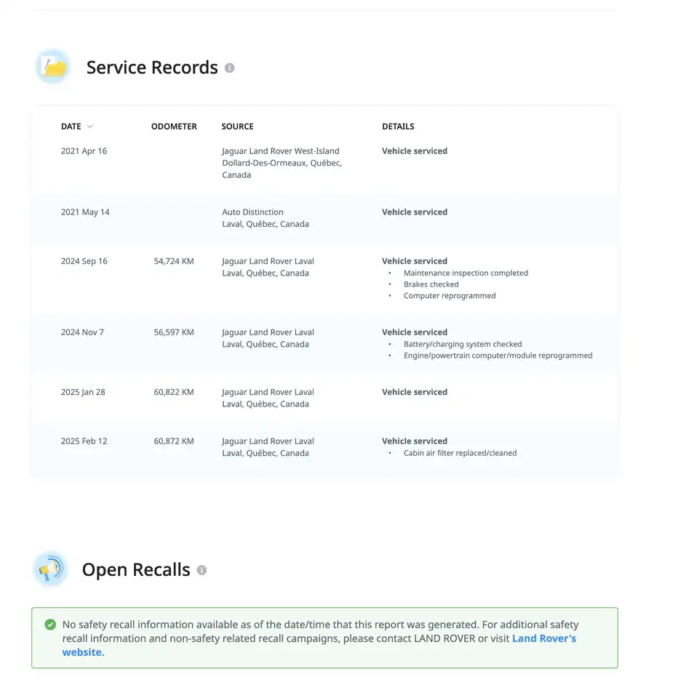Click the Open Recalls megaphone icon

50,569
